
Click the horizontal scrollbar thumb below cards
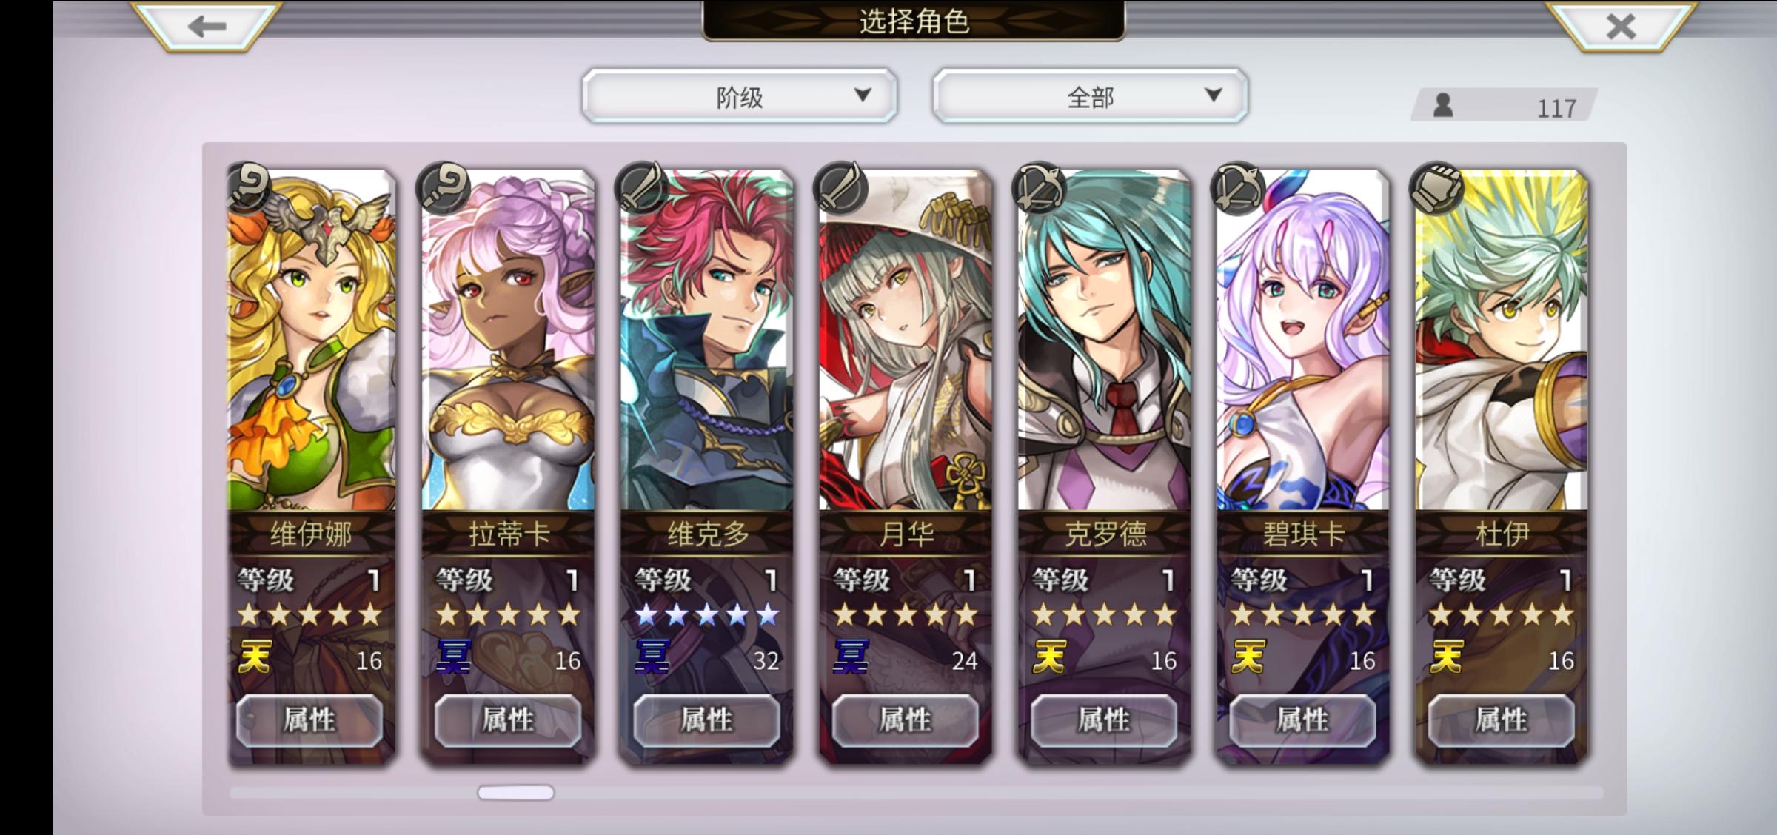click(515, 793)
